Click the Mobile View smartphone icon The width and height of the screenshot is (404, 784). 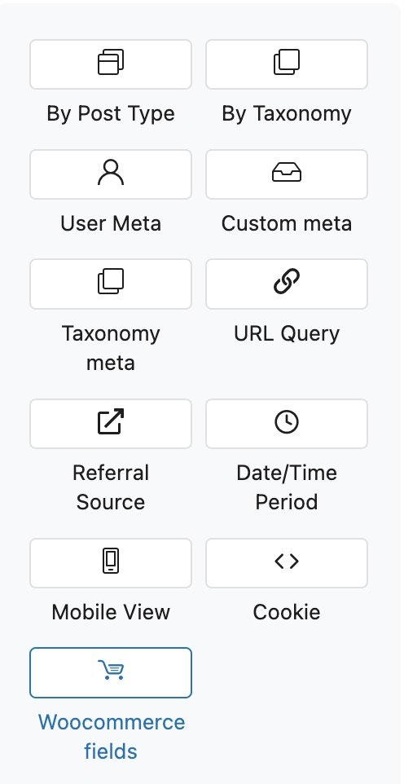[x=111, y=561]
